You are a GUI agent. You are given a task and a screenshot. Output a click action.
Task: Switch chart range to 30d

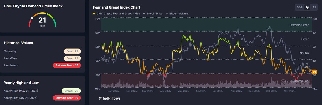coord(299,7)
